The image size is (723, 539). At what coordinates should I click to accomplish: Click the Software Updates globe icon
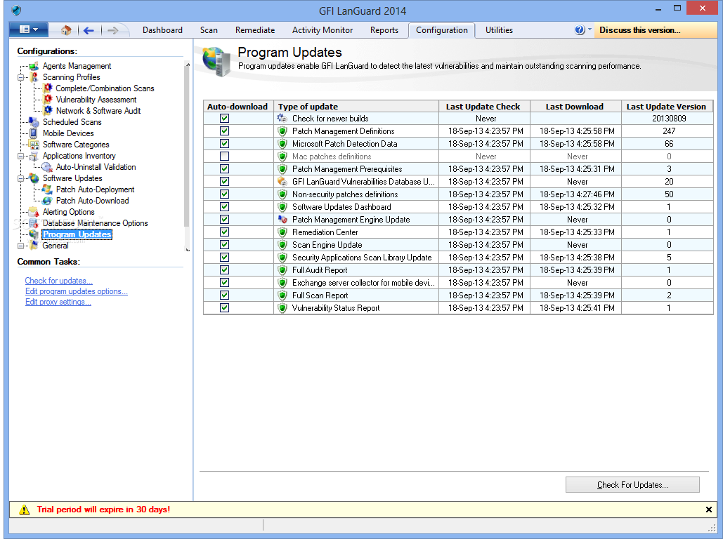click(x=34, y=178)
